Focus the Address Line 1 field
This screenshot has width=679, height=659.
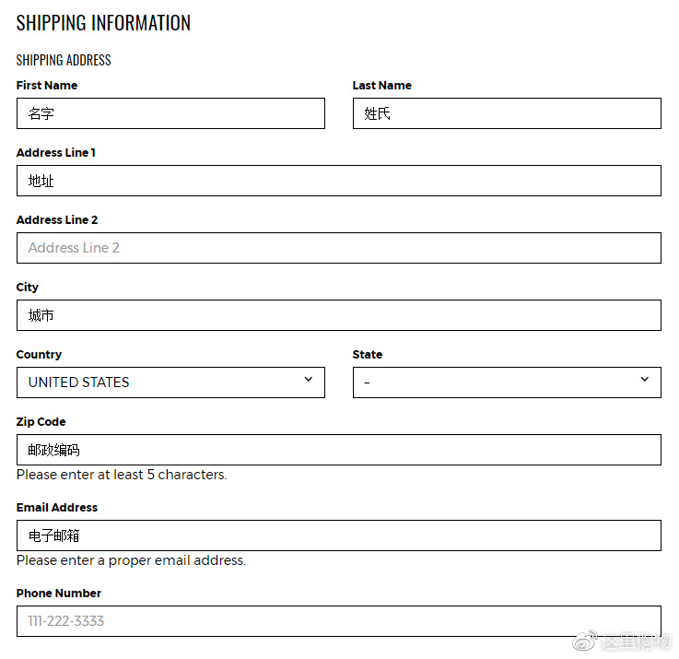339,181
